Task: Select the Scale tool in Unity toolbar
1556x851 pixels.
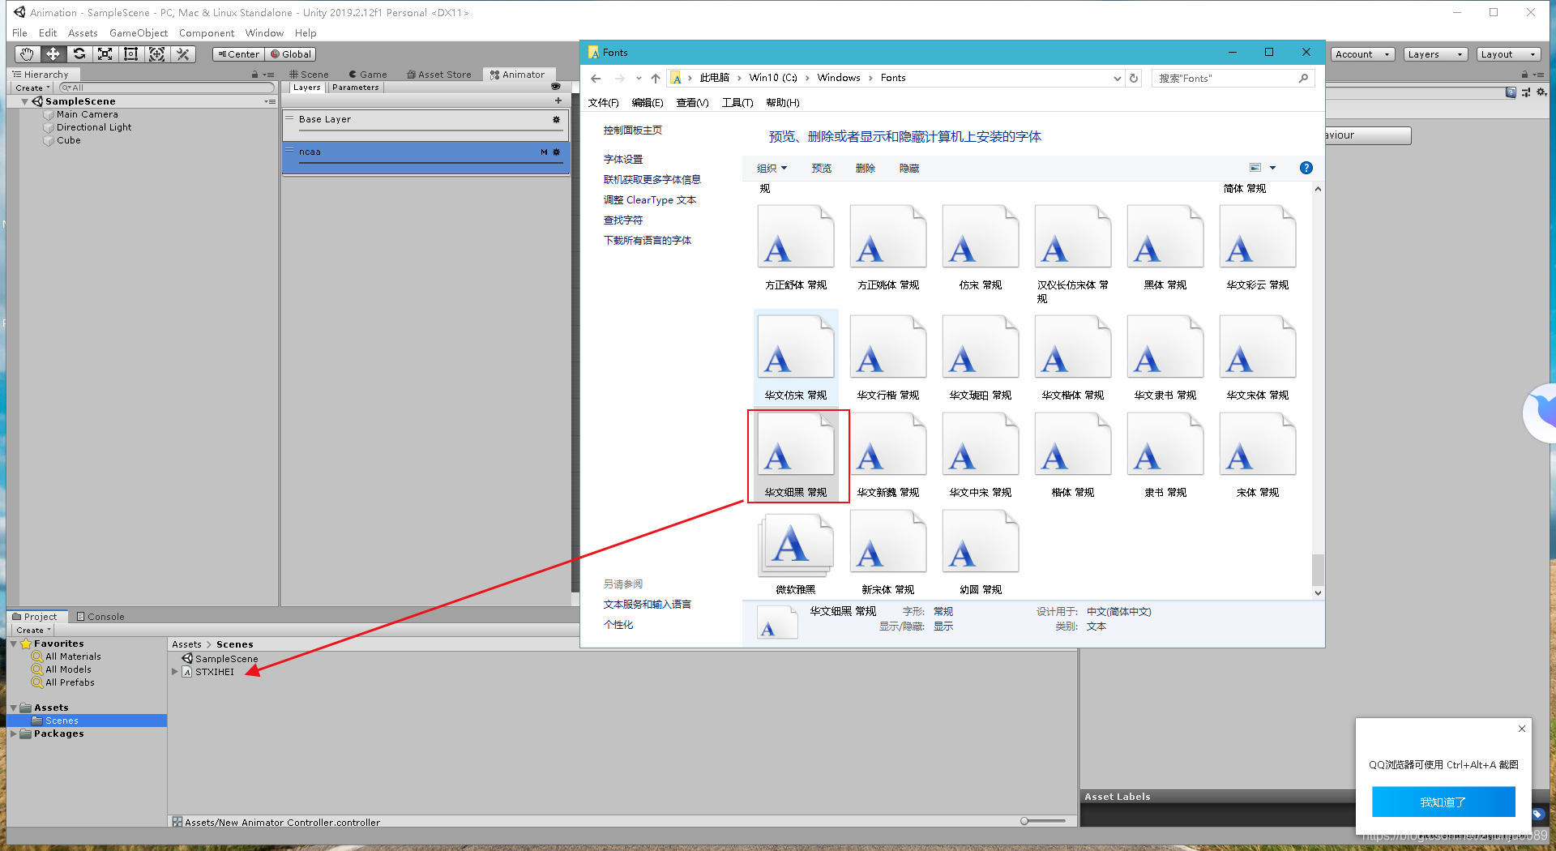Action: tap(105, 54)
